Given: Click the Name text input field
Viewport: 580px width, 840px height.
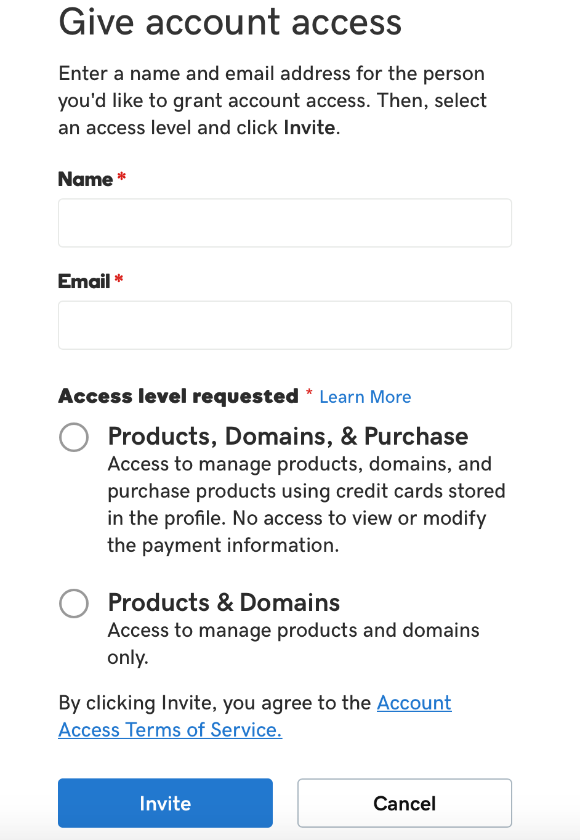Looking at the screenshot, I should click(x=284, y=223).
